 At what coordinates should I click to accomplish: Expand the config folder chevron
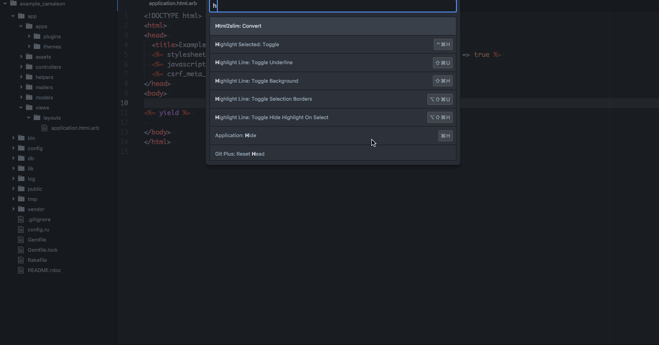[13, 148]
